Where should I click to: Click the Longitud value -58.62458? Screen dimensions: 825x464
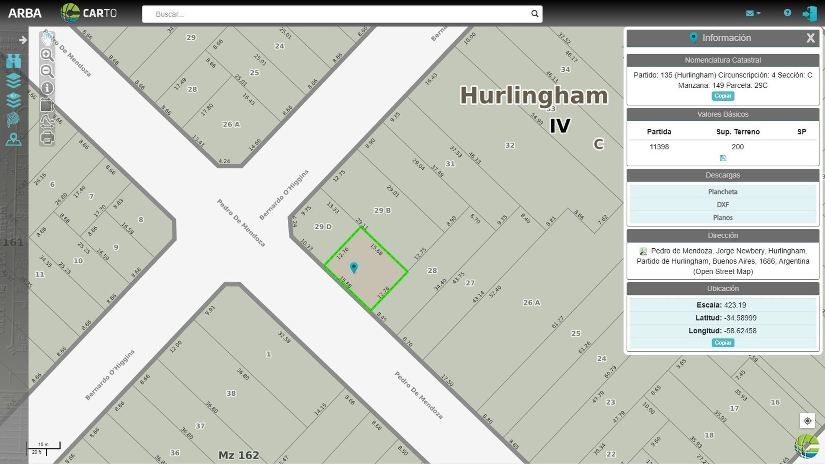[741, 331]
